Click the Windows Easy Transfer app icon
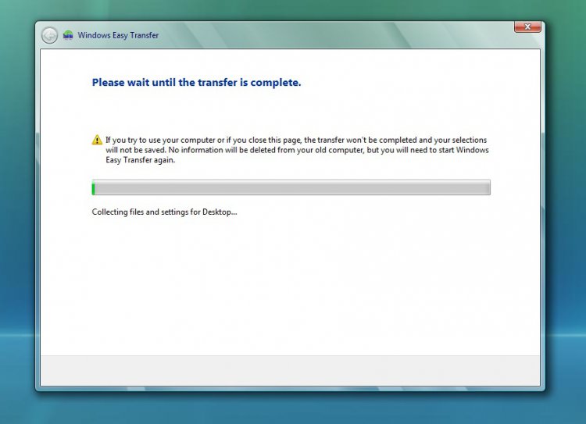The height and width of the screenshot is (424, 586). [68, 35]
